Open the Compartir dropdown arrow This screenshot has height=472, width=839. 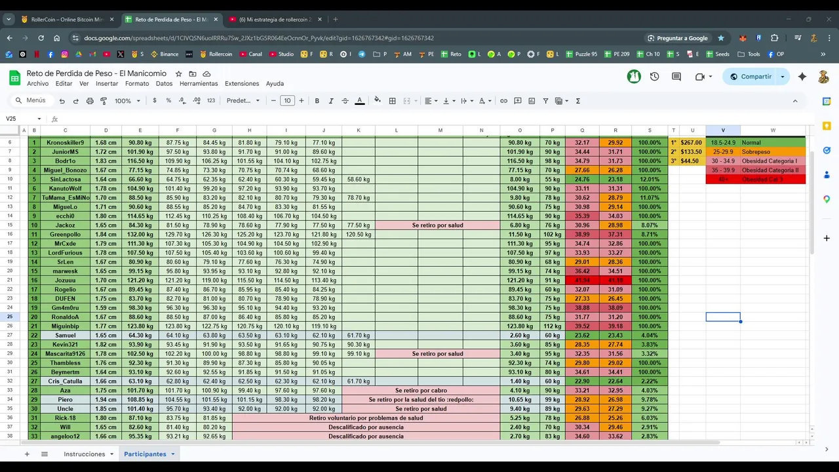point(782,77)
